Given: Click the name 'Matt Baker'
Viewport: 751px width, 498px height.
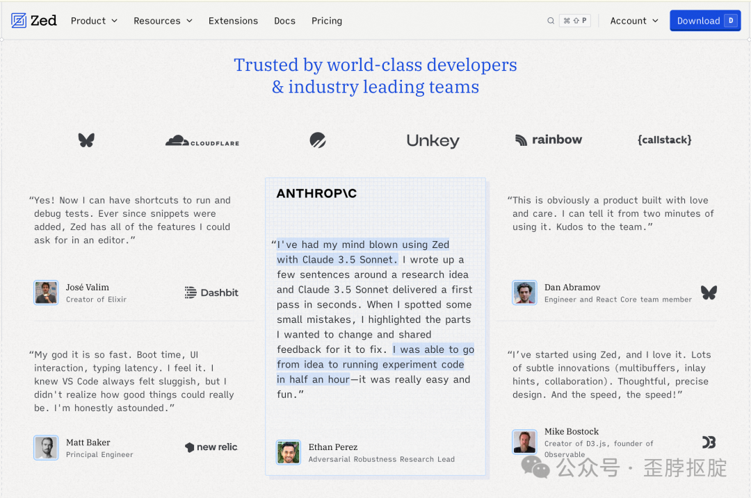Looking at the screenshot, I should tap(88, 442).
